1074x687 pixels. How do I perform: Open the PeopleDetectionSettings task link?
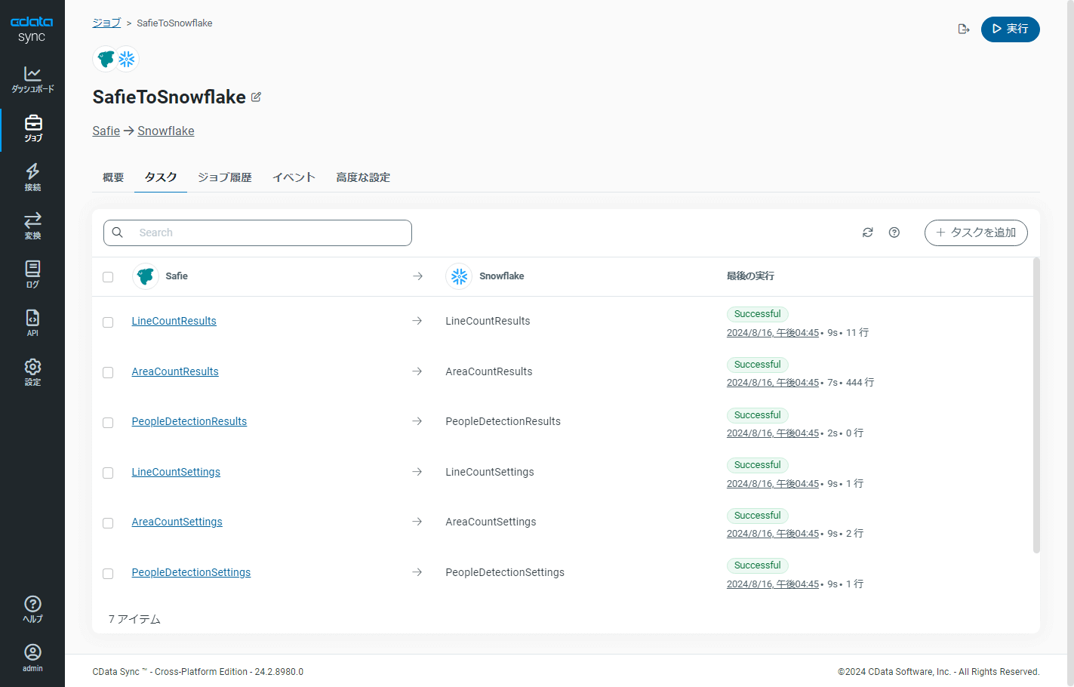[191, 572]
